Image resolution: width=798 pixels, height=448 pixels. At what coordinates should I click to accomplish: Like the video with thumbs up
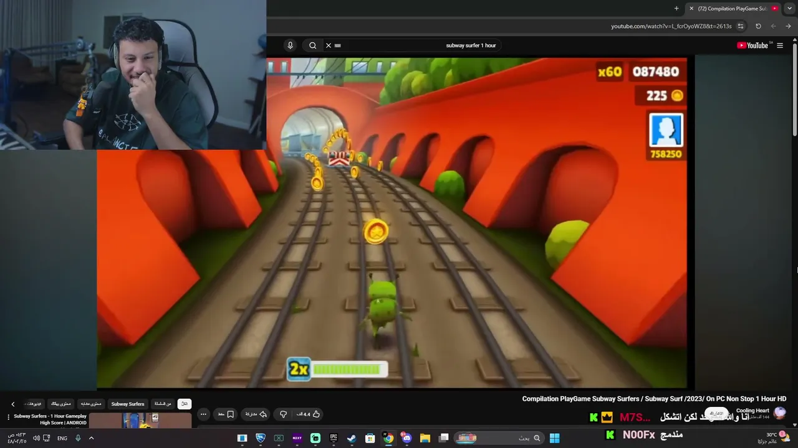coord(308,414)
